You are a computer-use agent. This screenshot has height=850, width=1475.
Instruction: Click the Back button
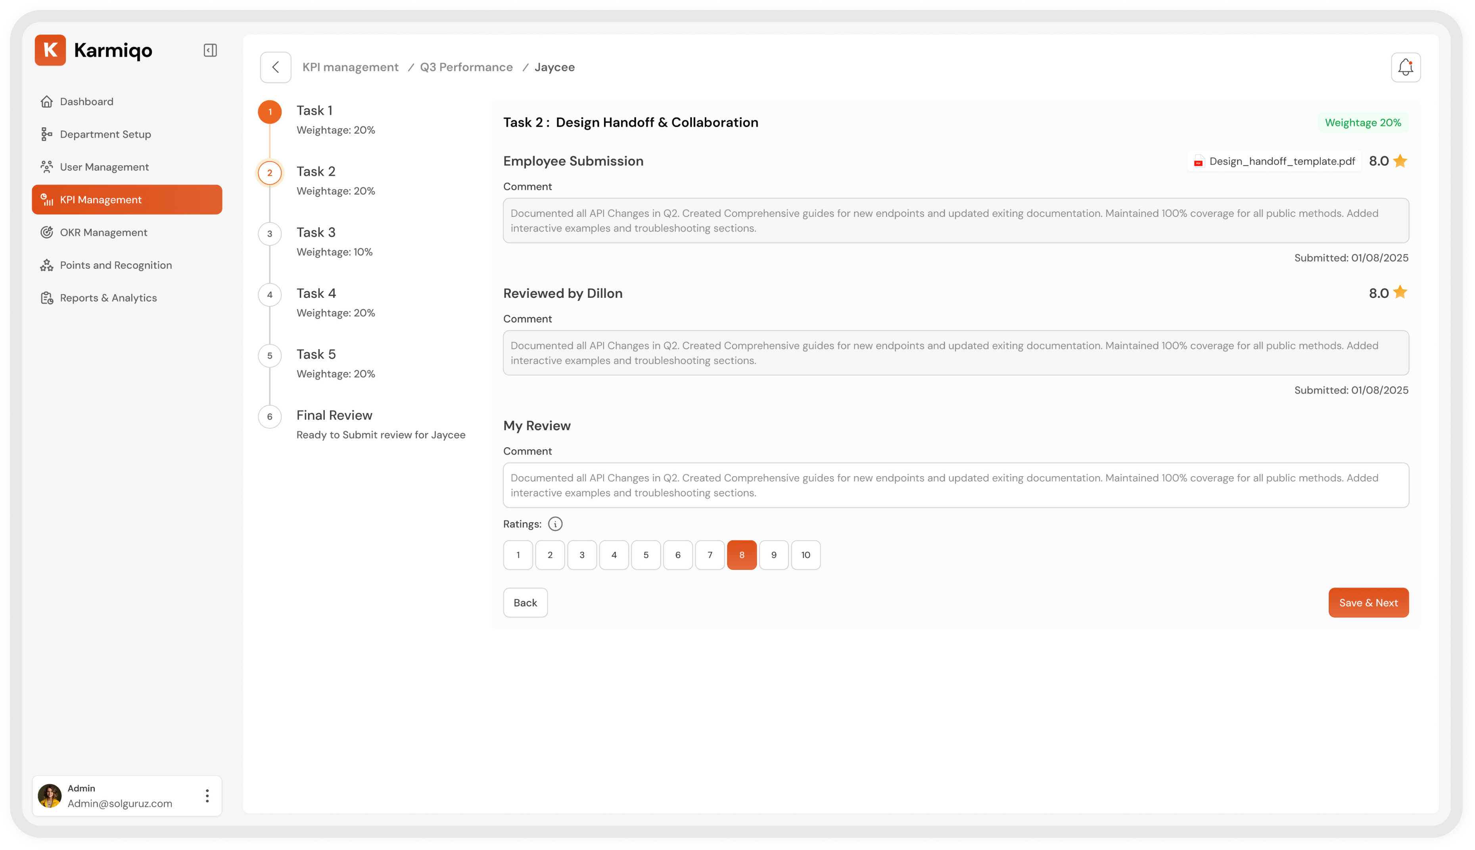pos(525,603)
